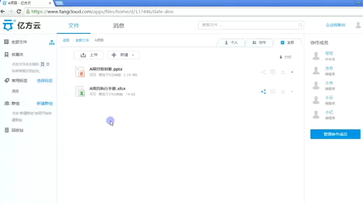Click avatar of member 小亿
Image resolution: width=363 pixels, height=204 pixels.
[x=316, y=114]
